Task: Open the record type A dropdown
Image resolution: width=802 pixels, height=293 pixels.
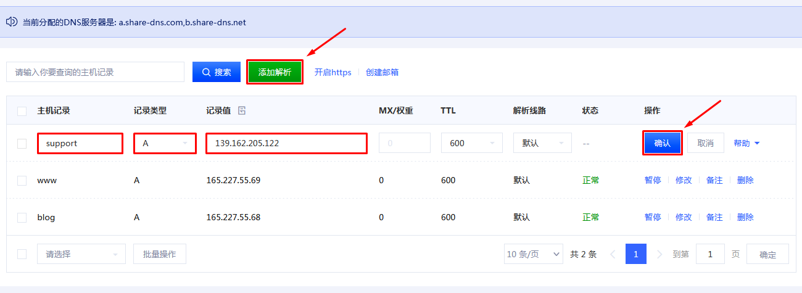Action: point(165,143)
